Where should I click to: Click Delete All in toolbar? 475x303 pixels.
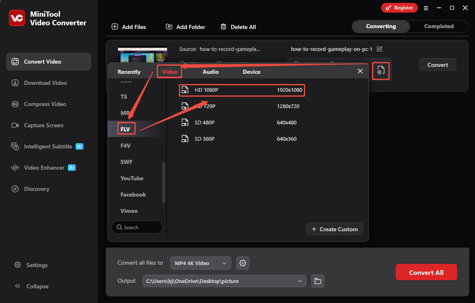238,27
